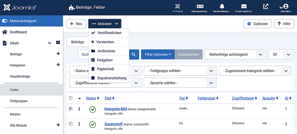297x134 pixels.
Task: Toggle published status of Zusatzstoff
Action: [92, 125]
